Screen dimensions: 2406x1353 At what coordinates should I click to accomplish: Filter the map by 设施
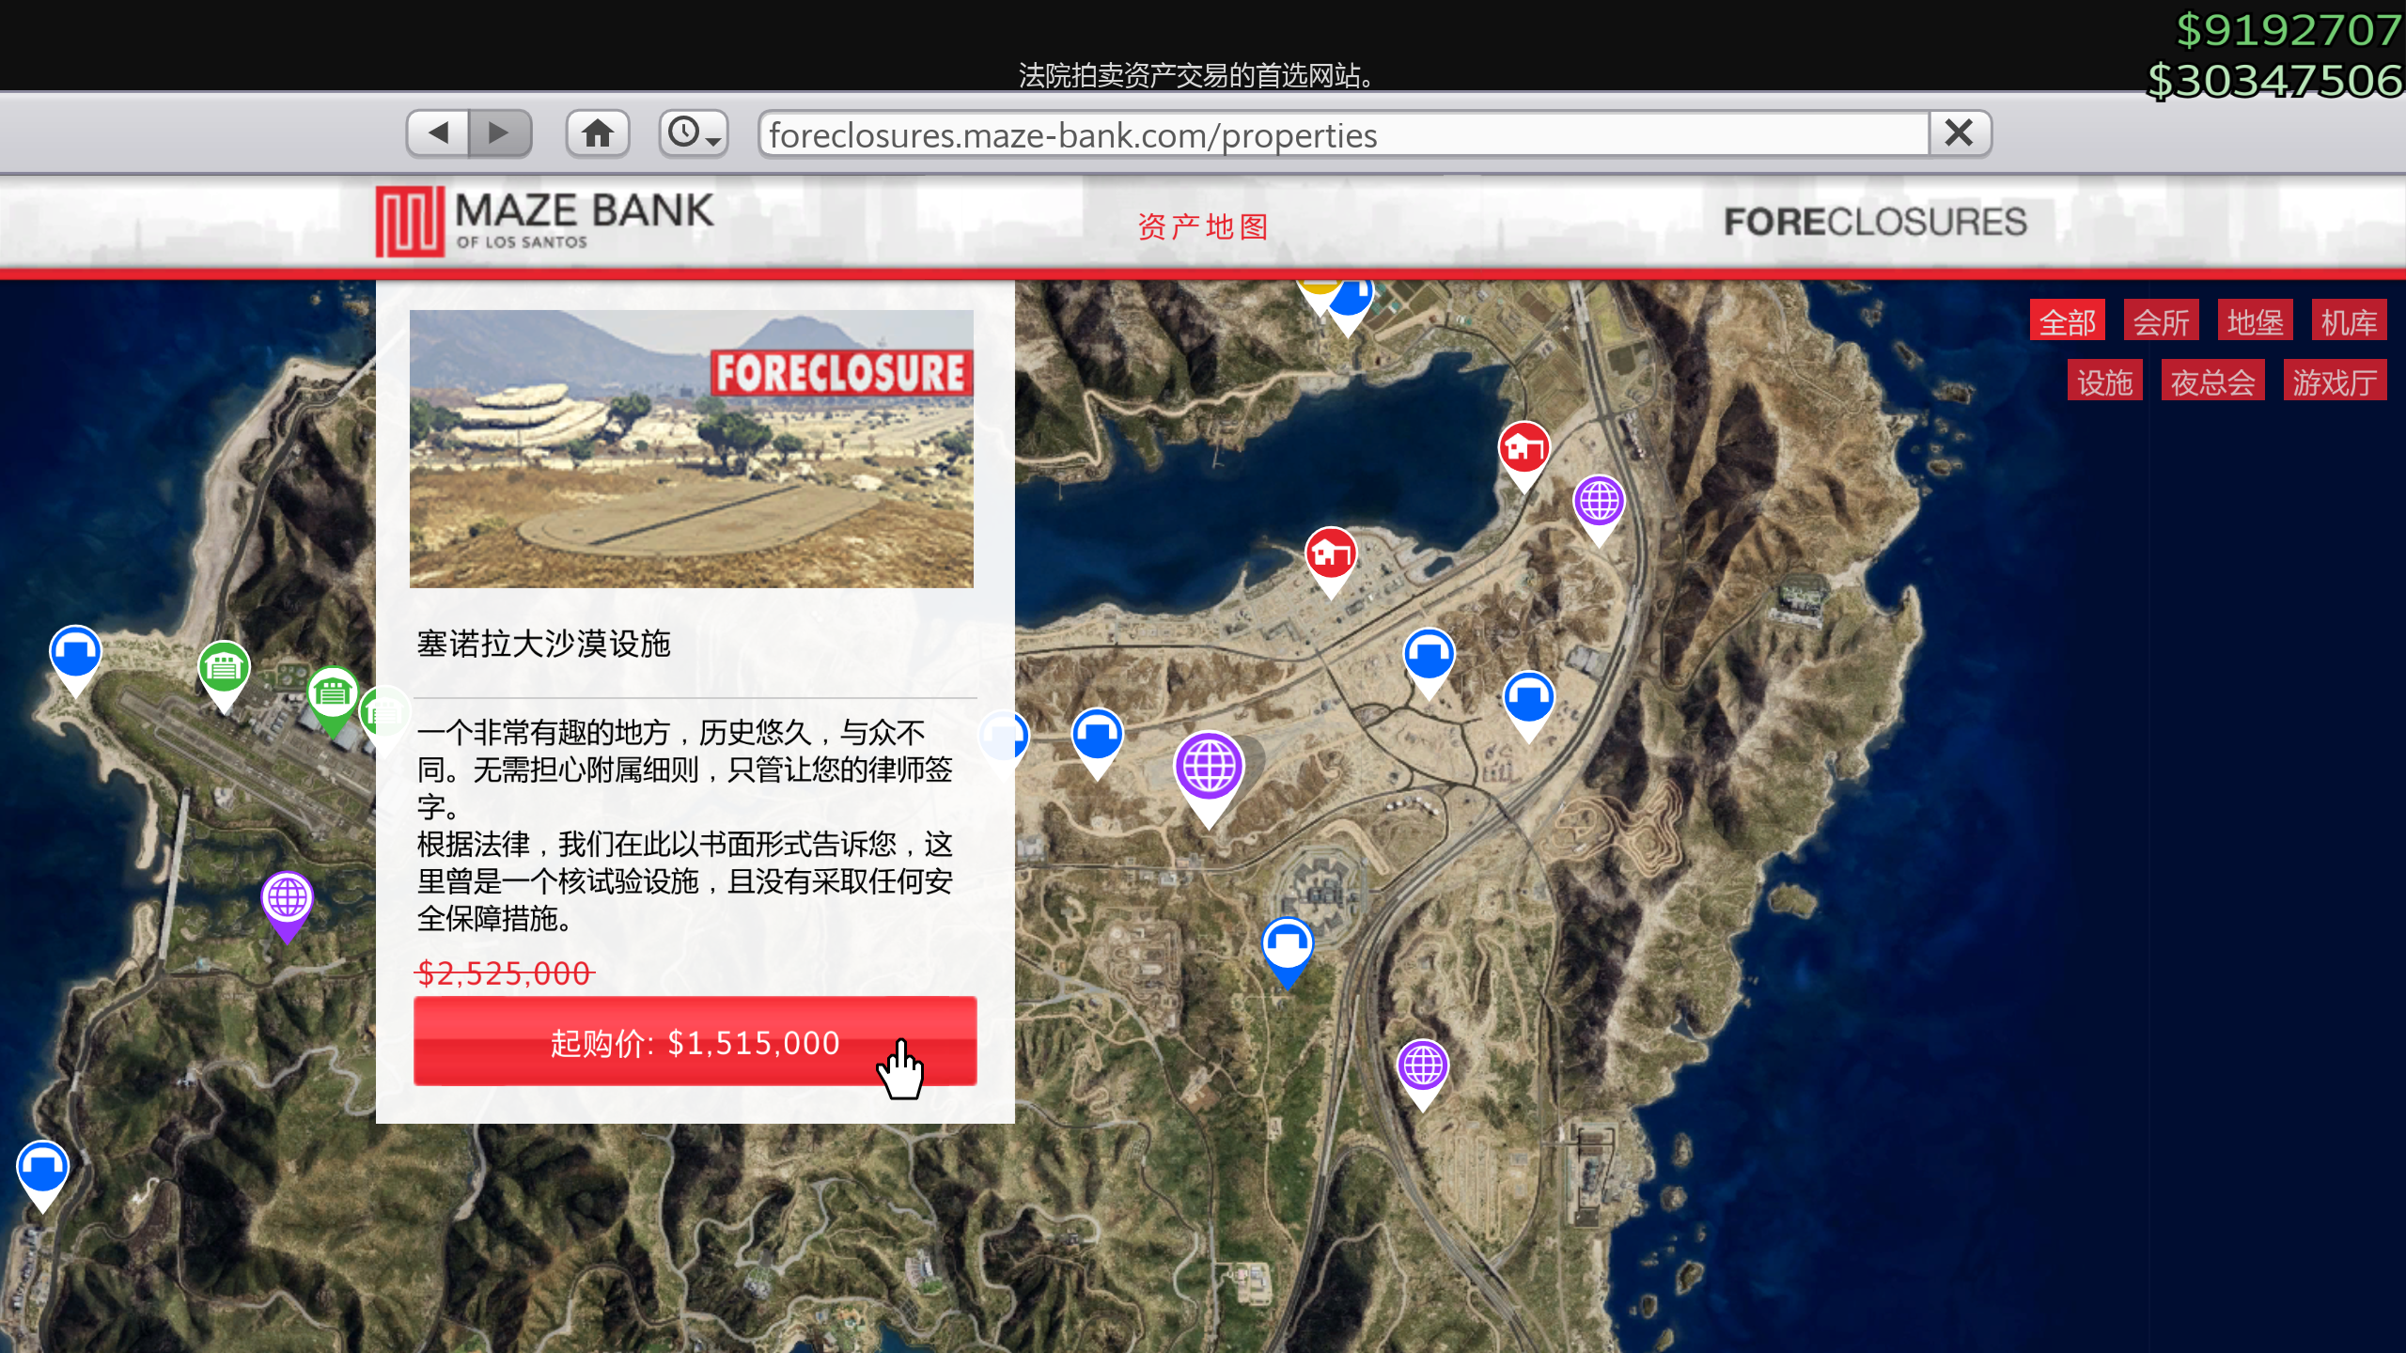2104,381
